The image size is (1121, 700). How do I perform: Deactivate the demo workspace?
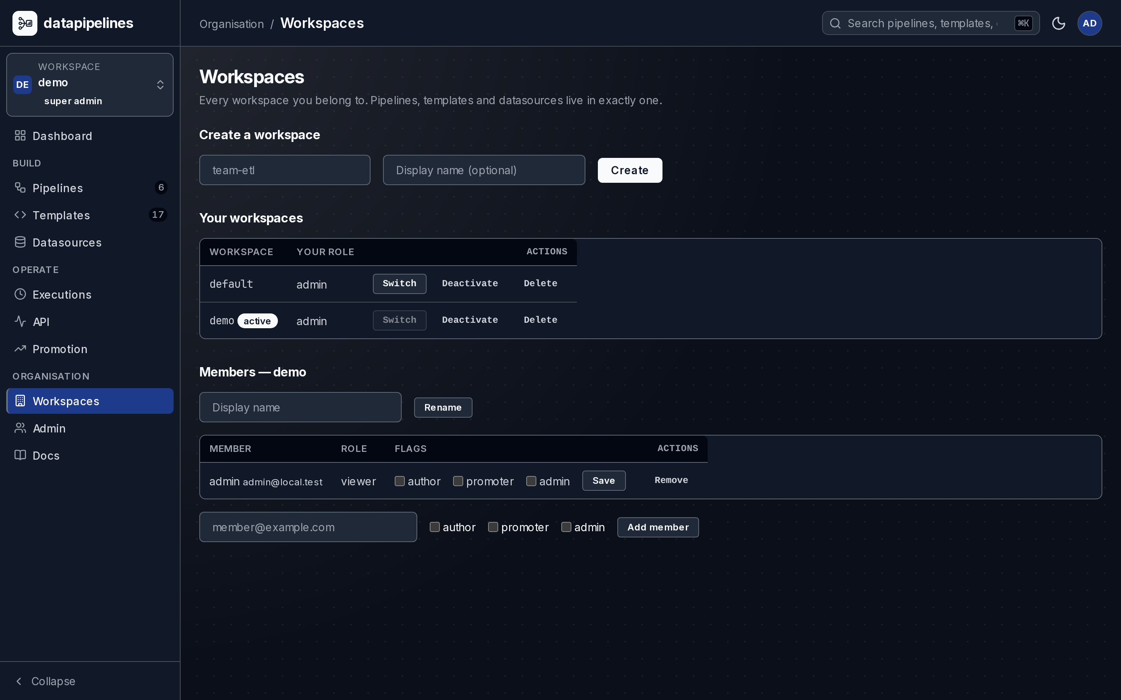pyautogui.click(x=470, y=320)
